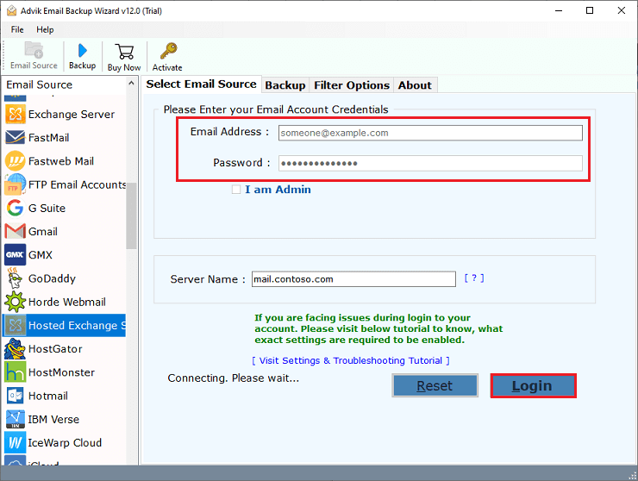Select IceWarp Cloud icon
Screen dimensions: 638x481
(x=16, y=442)
